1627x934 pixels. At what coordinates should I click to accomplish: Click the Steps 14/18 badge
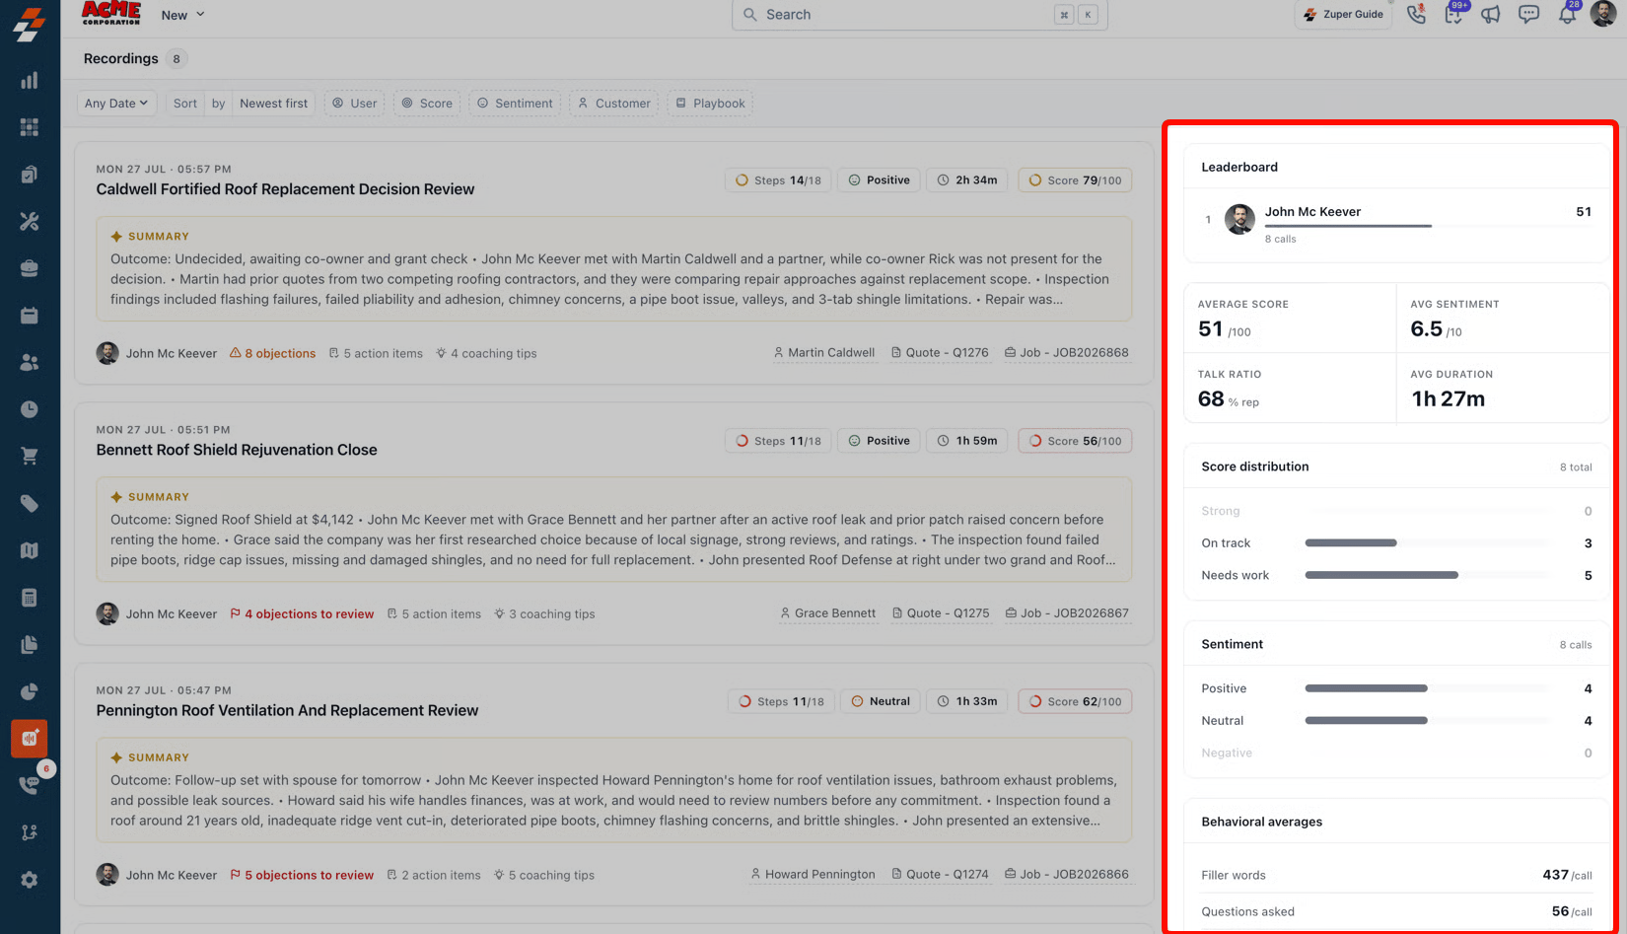[778, 180]
